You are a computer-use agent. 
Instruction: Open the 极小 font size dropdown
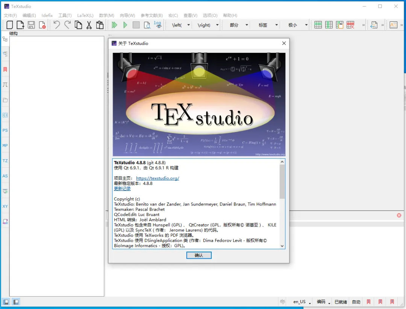298,25
